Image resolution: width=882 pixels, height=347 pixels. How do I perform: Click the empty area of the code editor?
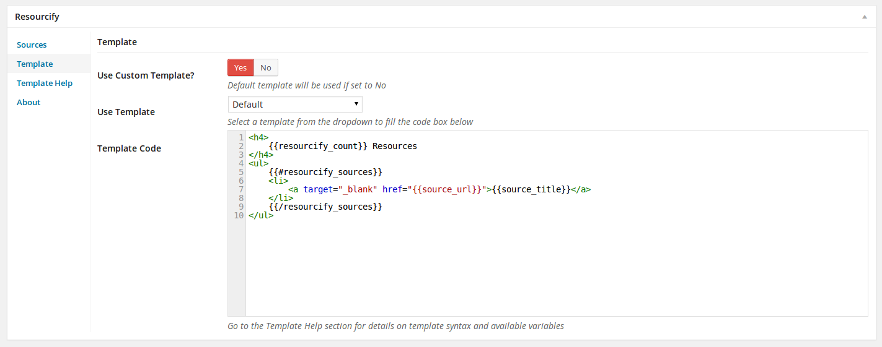tap(545, 272)
